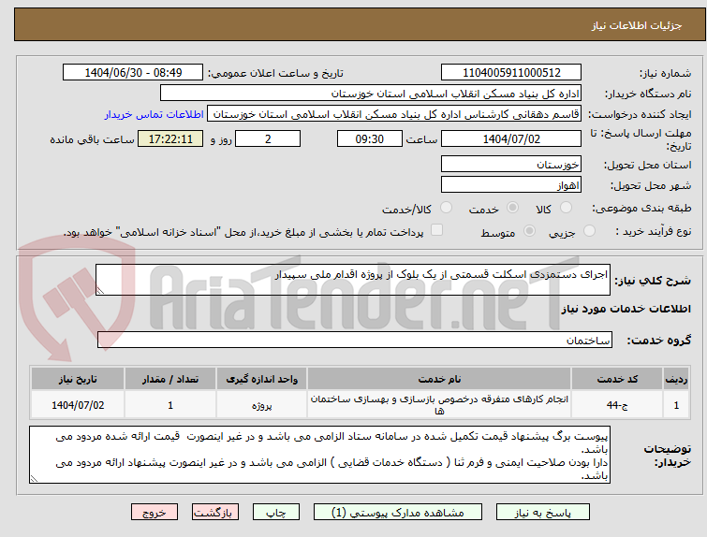Click the service group field 'ساختمان'
This screenshot has height=537, width=707.
coord(355,340)
